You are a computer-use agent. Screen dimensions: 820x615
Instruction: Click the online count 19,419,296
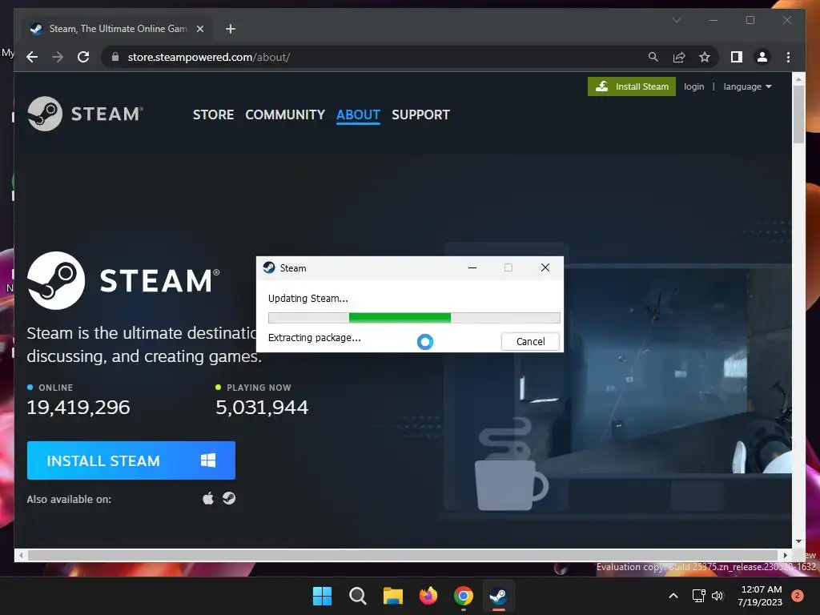click(78, 408)
